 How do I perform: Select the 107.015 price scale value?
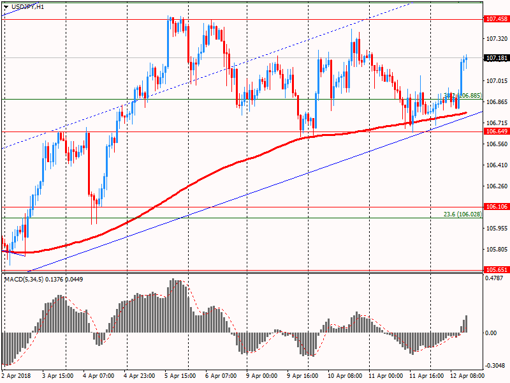click(497, 81)
